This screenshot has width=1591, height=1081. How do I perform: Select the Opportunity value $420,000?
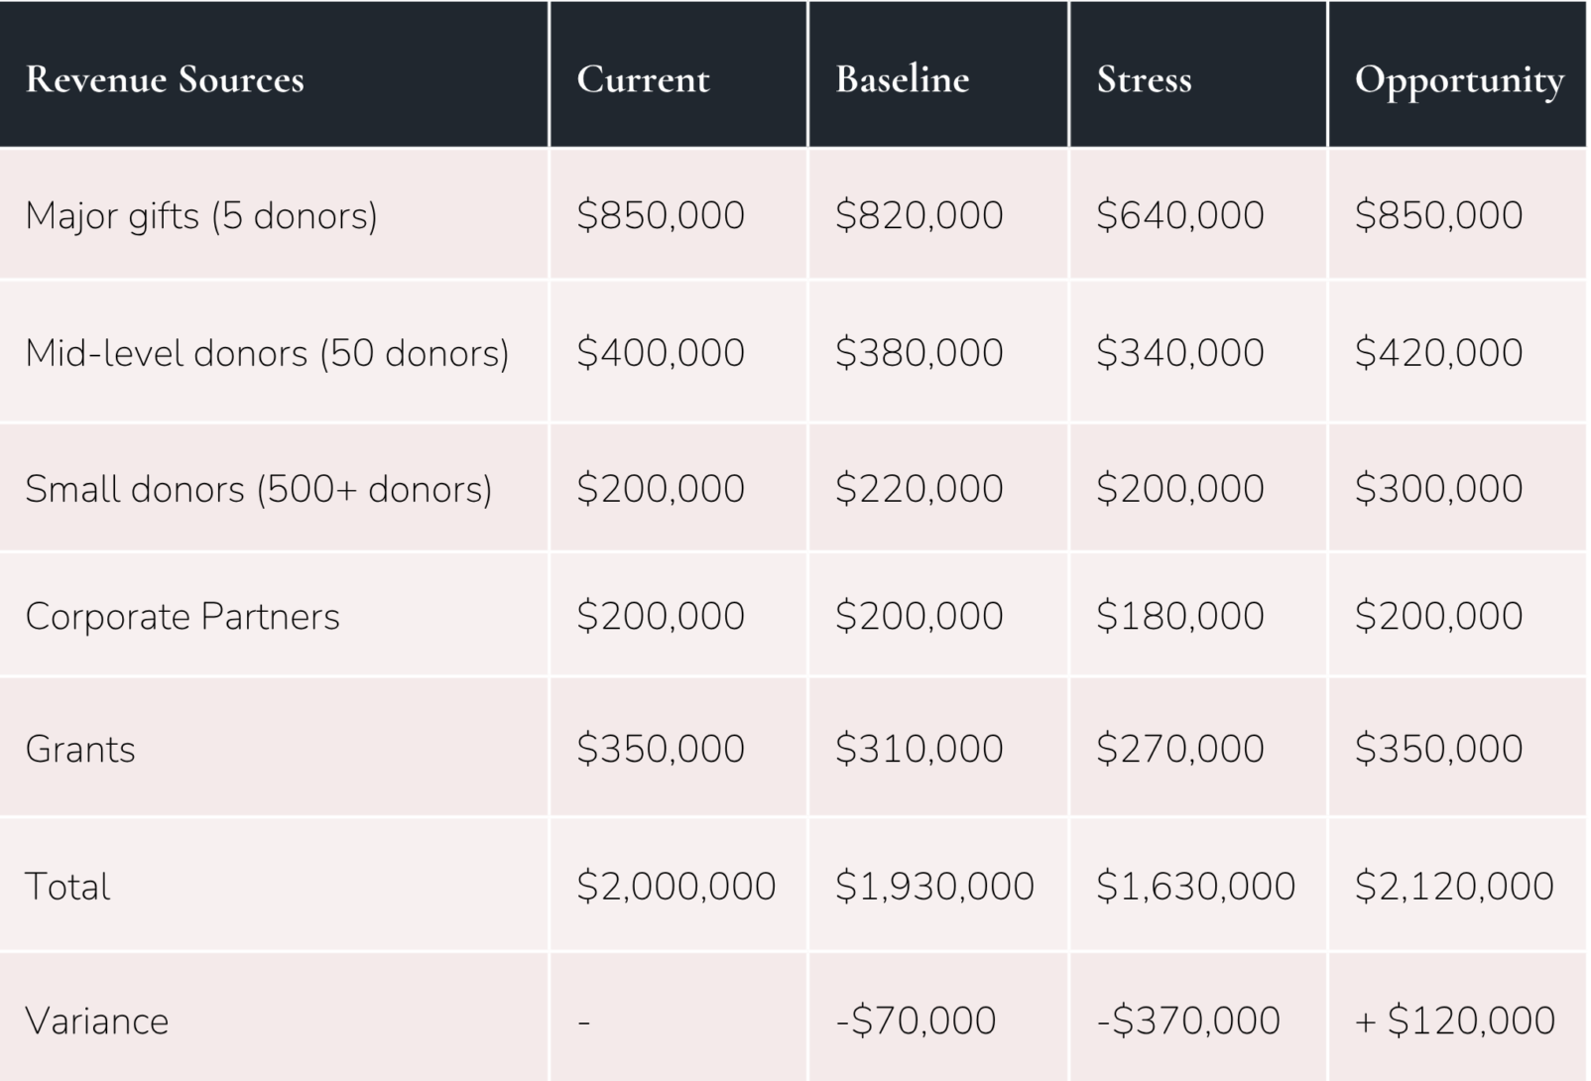(x=1439, y=353)
